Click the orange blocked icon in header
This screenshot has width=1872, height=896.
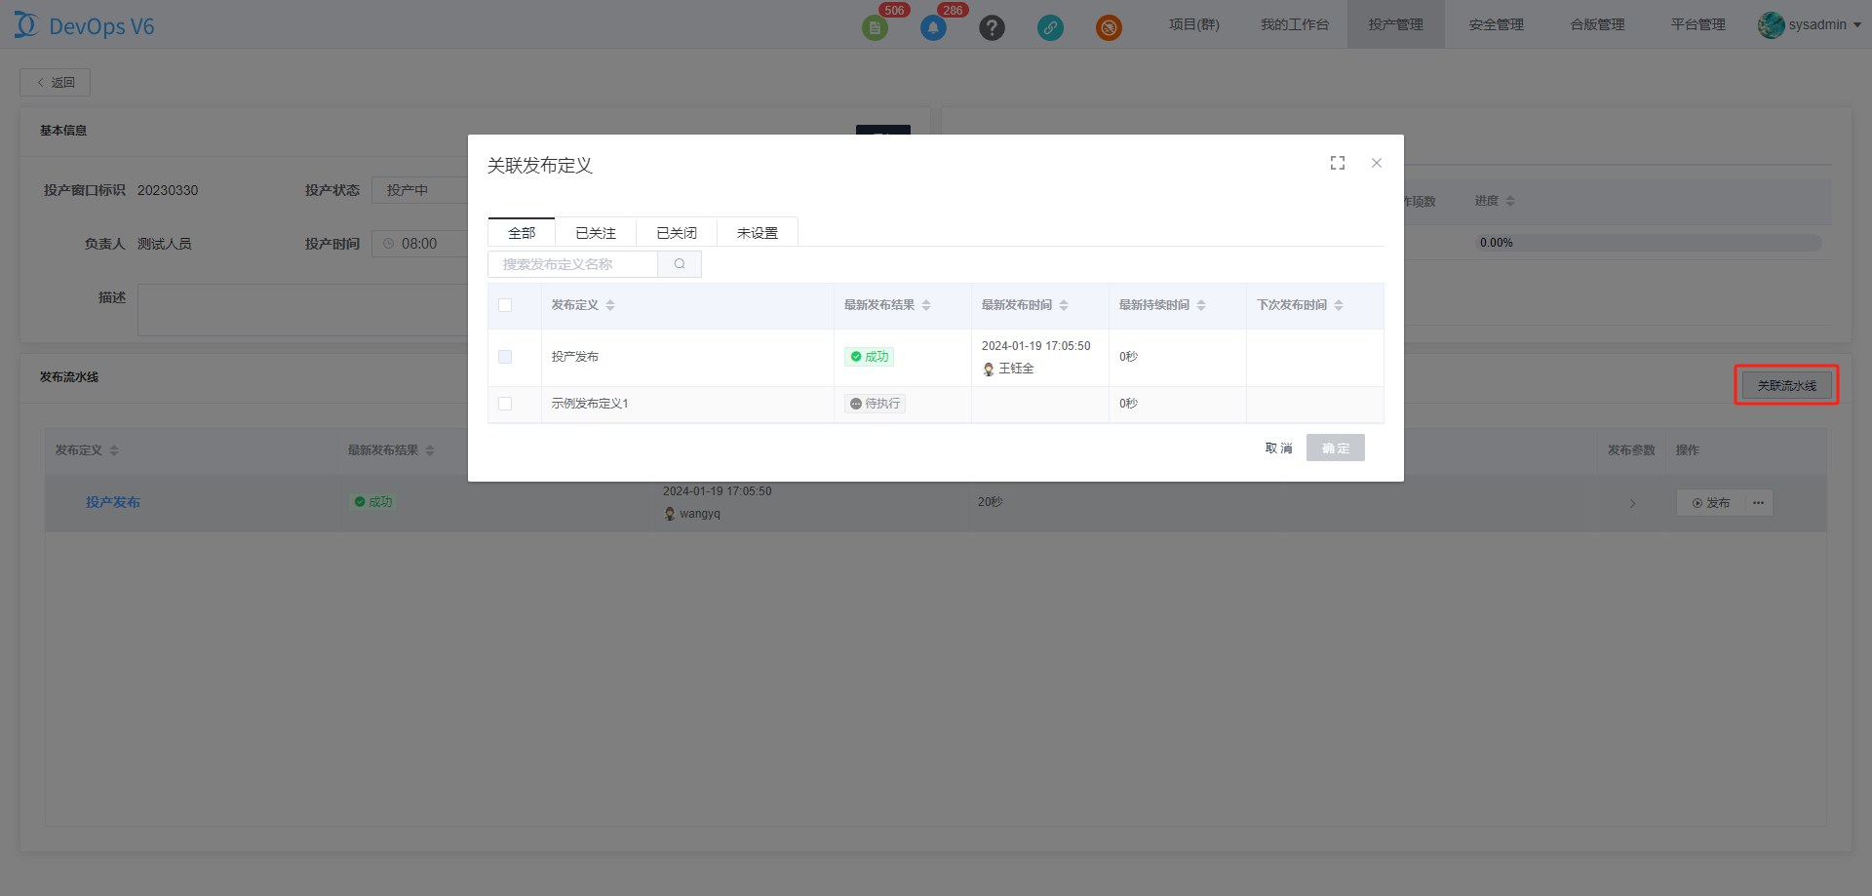(1109, 27)
